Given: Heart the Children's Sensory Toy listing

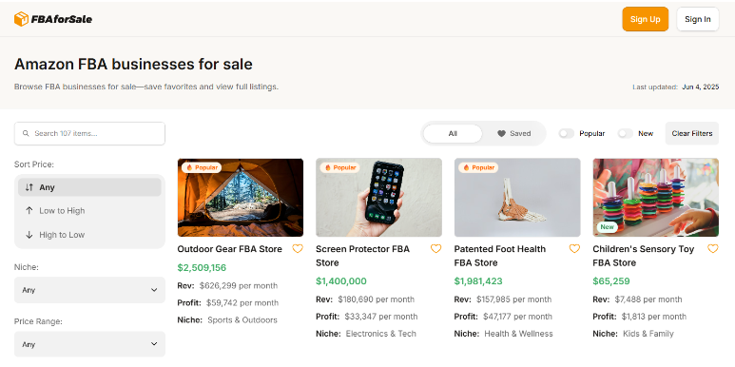Looking at the screenshot, I should click(713, 249).
